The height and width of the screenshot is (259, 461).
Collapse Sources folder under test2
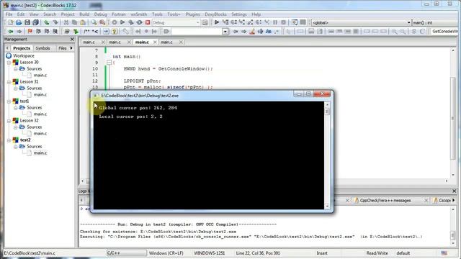click(x=16, y=147)
